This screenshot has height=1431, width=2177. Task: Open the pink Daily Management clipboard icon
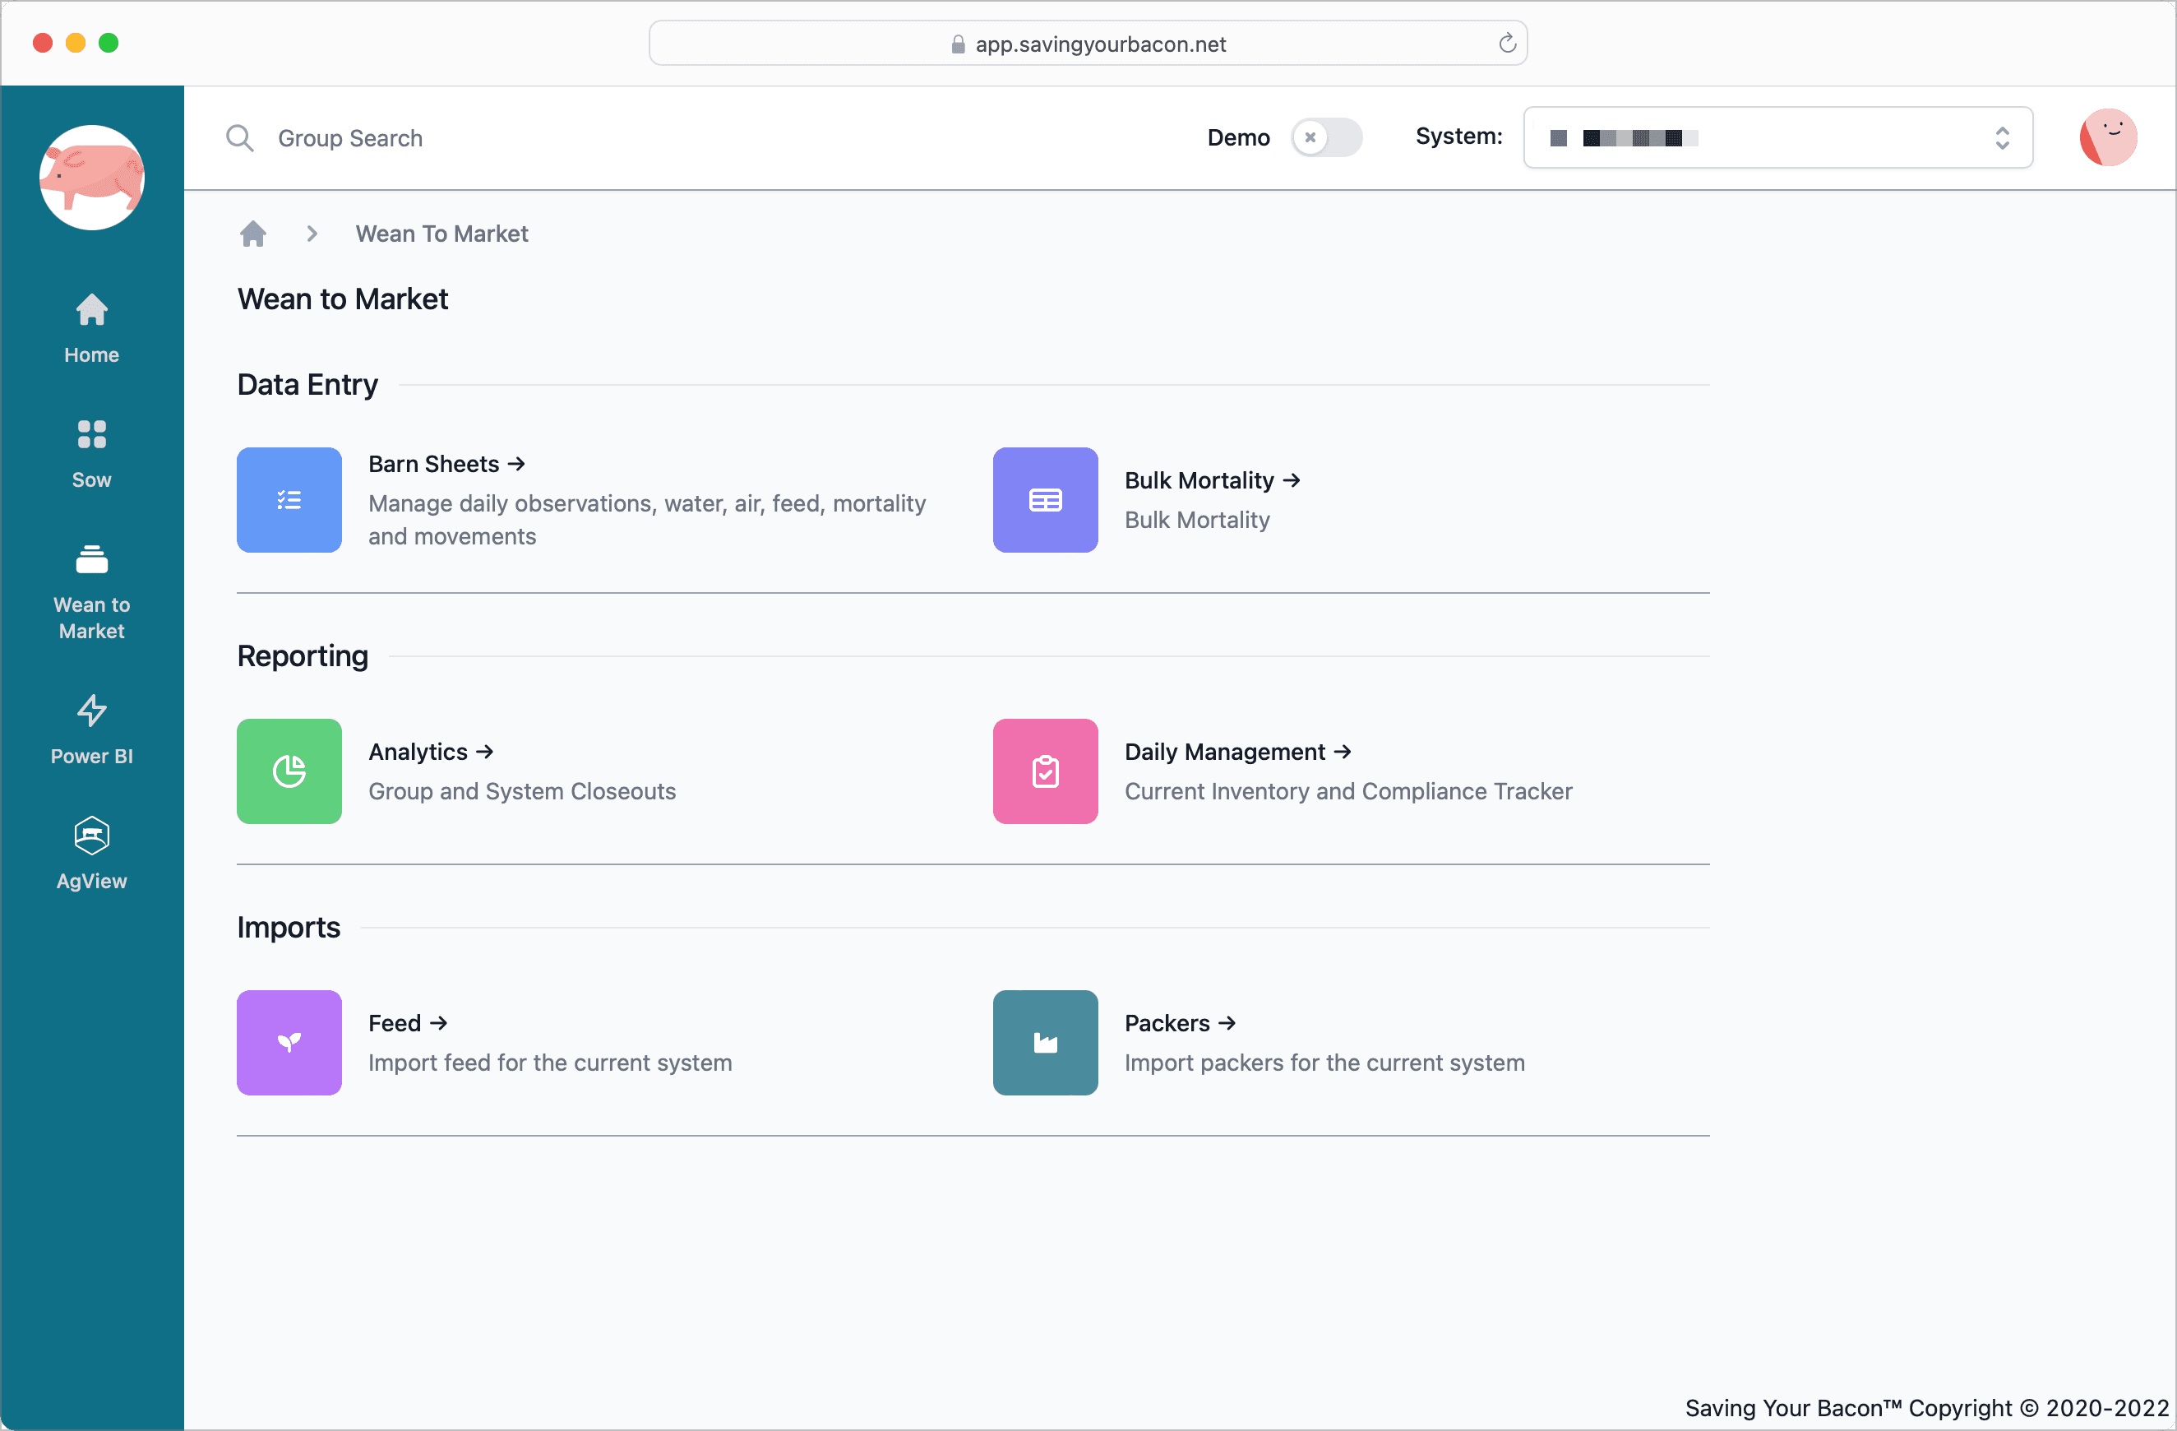1045,771
